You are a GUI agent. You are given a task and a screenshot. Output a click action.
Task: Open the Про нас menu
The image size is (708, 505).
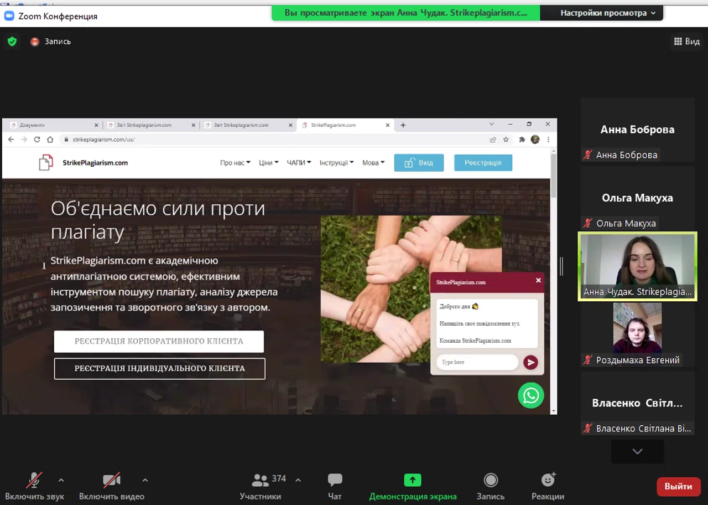click(x=235, y=163)
